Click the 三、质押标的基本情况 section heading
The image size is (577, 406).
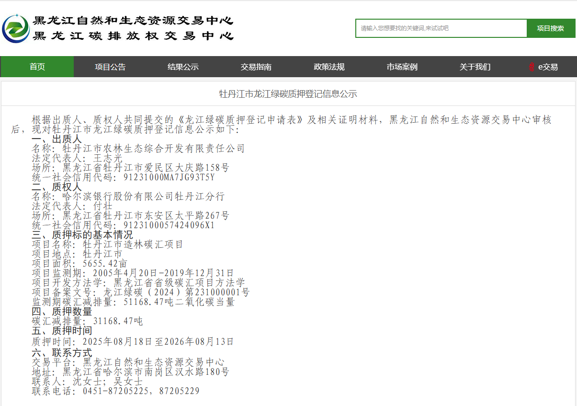[82, 235]
